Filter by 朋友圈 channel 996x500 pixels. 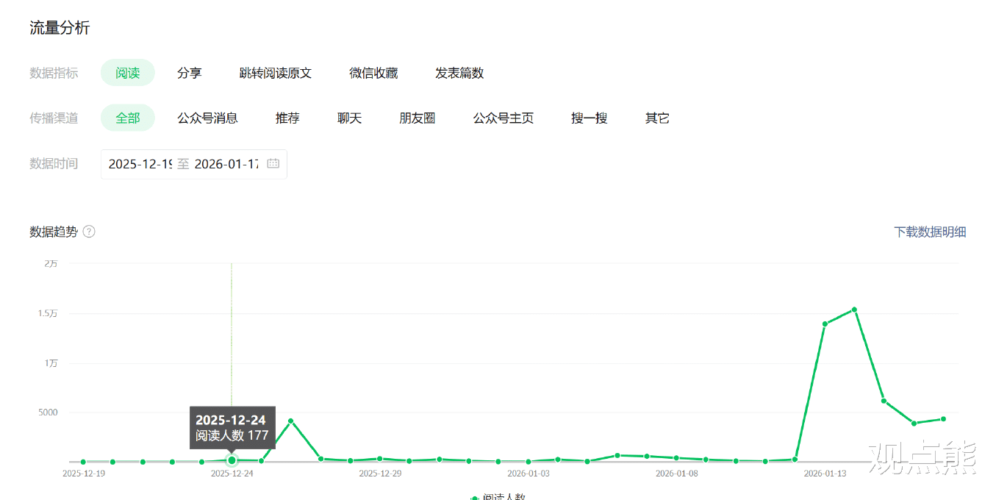[418, 118]
